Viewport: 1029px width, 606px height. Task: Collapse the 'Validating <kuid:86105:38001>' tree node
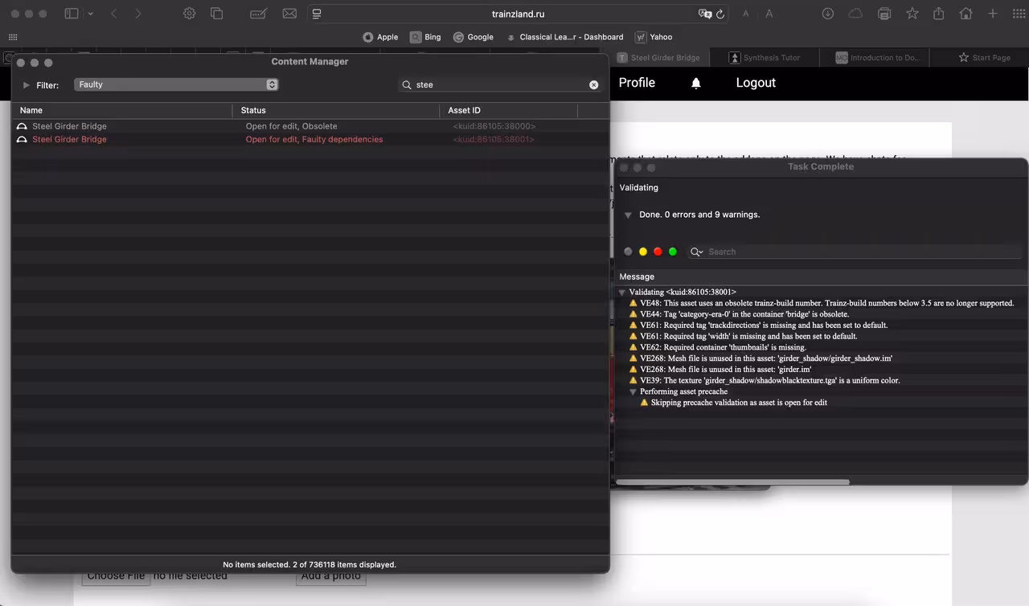pos(621,293)
